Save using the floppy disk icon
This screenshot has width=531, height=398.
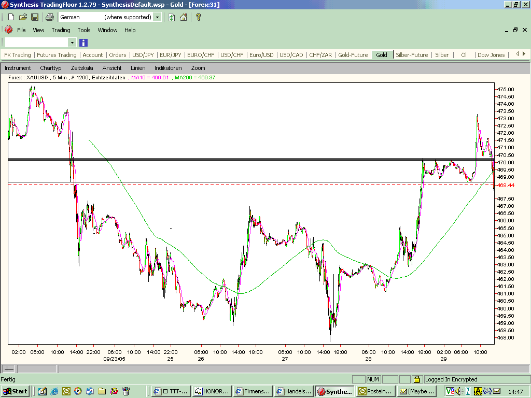click(x=35, y=17)
